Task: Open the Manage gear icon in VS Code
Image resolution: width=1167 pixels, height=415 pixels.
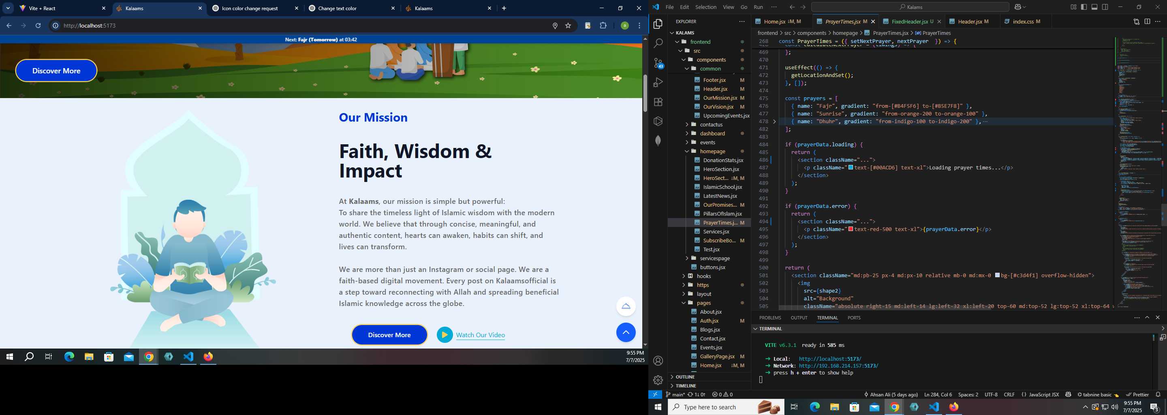Action: (x=658, y=380)
